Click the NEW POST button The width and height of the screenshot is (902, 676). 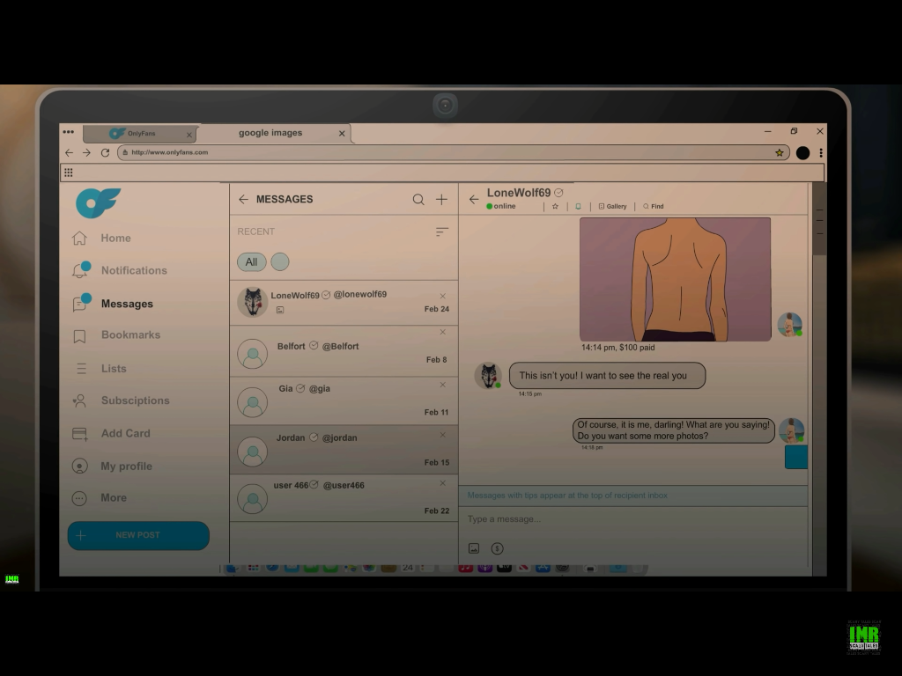(138, 535)
